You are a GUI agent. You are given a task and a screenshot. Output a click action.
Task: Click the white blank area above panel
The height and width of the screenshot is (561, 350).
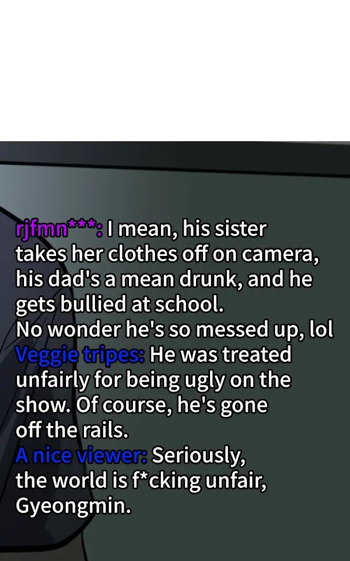pos(175,71)
